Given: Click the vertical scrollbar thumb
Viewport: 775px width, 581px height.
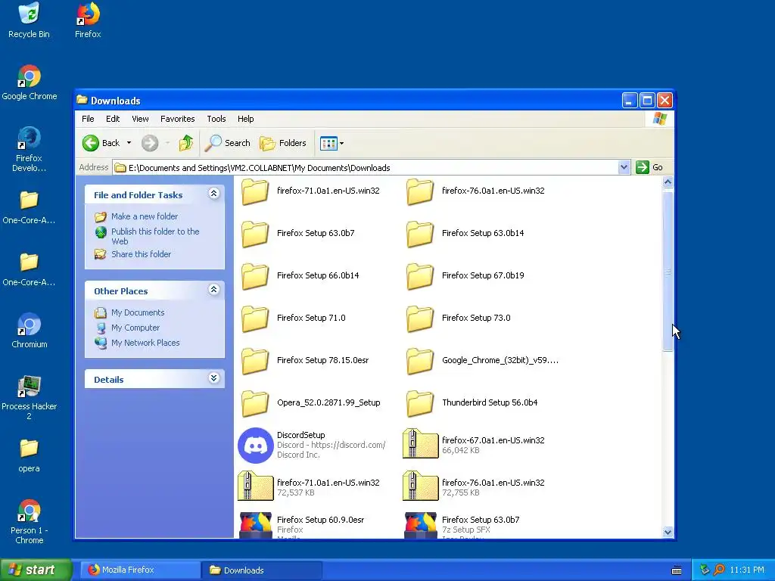Looking at the screenshot, I should 668,271.
